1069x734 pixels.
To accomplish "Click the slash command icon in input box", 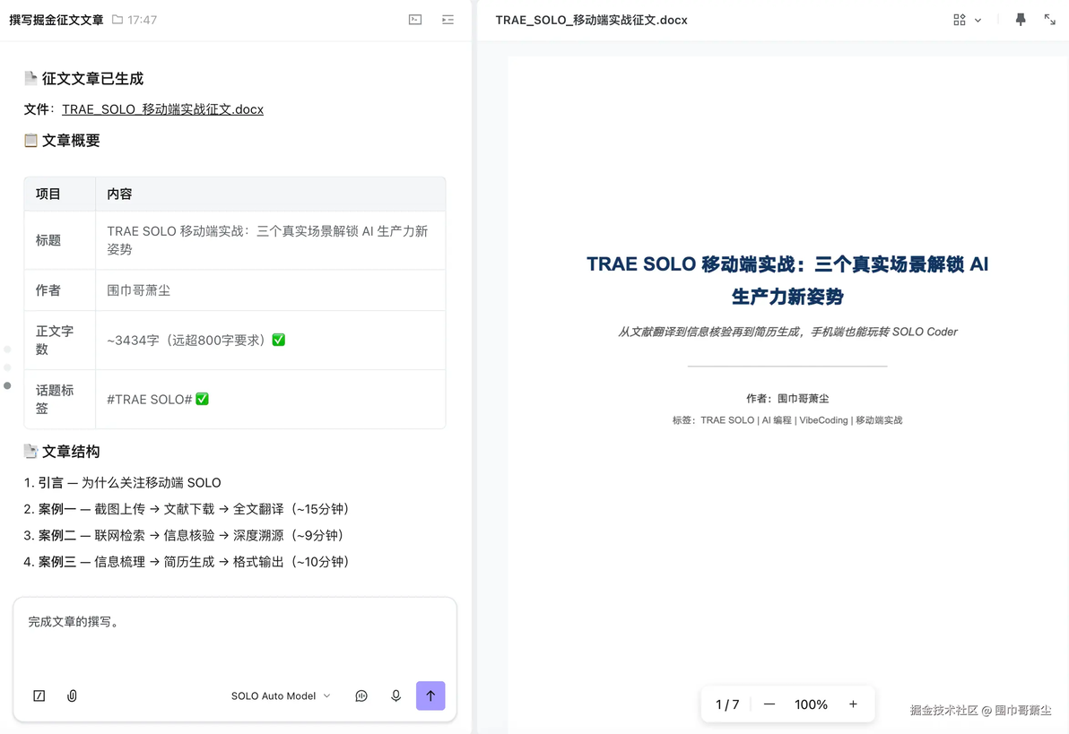I will (39, 695).
